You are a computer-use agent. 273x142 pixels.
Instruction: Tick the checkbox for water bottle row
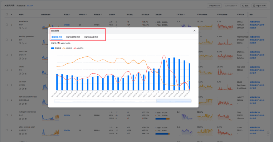pyautogui.click(x=7, y=25)
